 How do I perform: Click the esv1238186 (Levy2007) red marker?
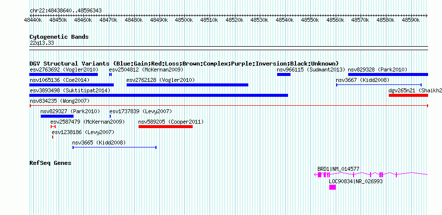point(53,137)
